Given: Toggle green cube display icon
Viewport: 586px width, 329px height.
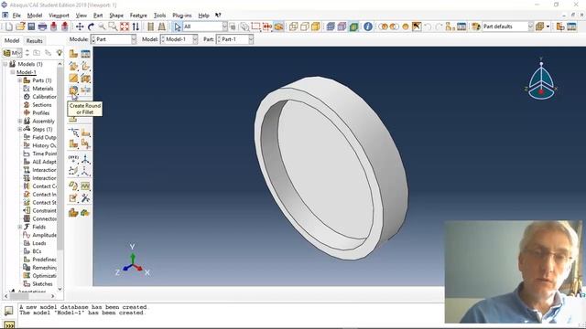Looking at the screenshot, I should click(x=353, y=27).
